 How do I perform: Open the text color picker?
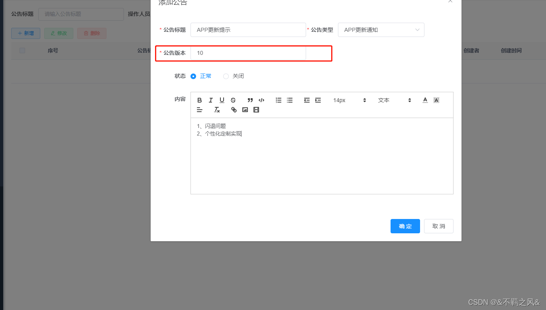[x=425, y=100]
